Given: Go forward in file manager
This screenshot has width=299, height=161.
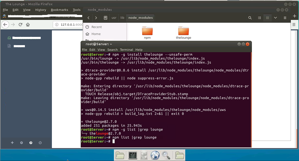Looking at the screenshot, I should click(x=96, y=18).
